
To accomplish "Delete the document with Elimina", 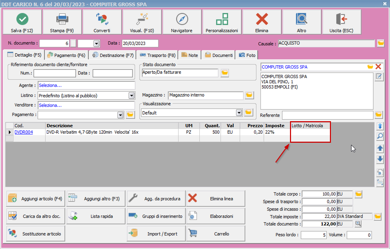I will coord(262,22).
